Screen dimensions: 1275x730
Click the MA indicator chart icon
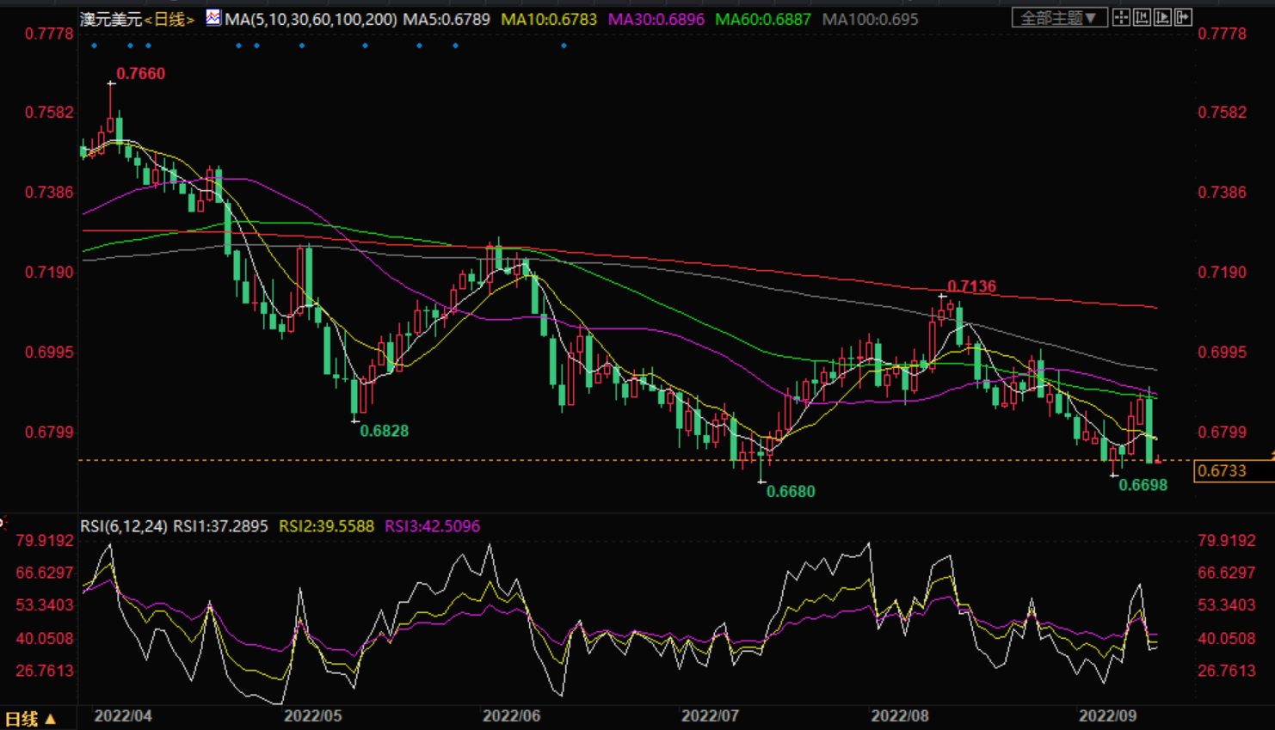213,18
